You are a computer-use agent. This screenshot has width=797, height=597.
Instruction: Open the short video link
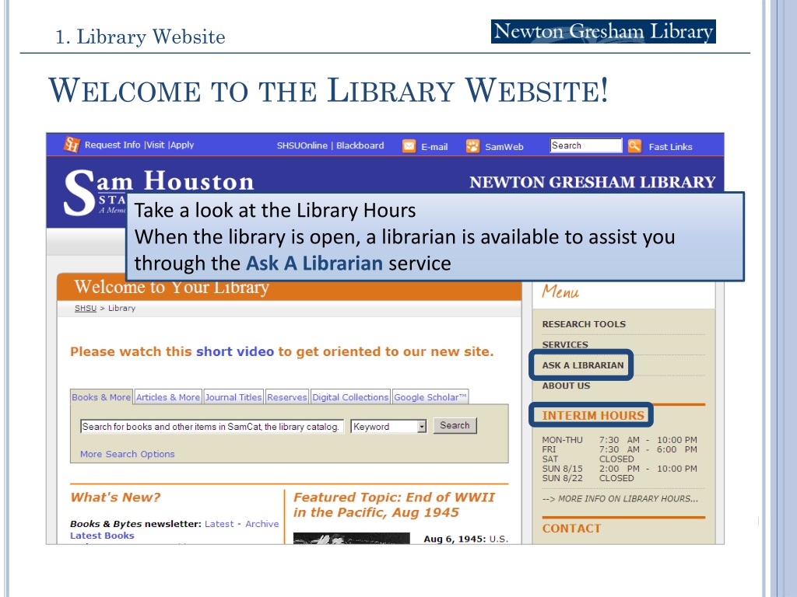coord(235,351)
